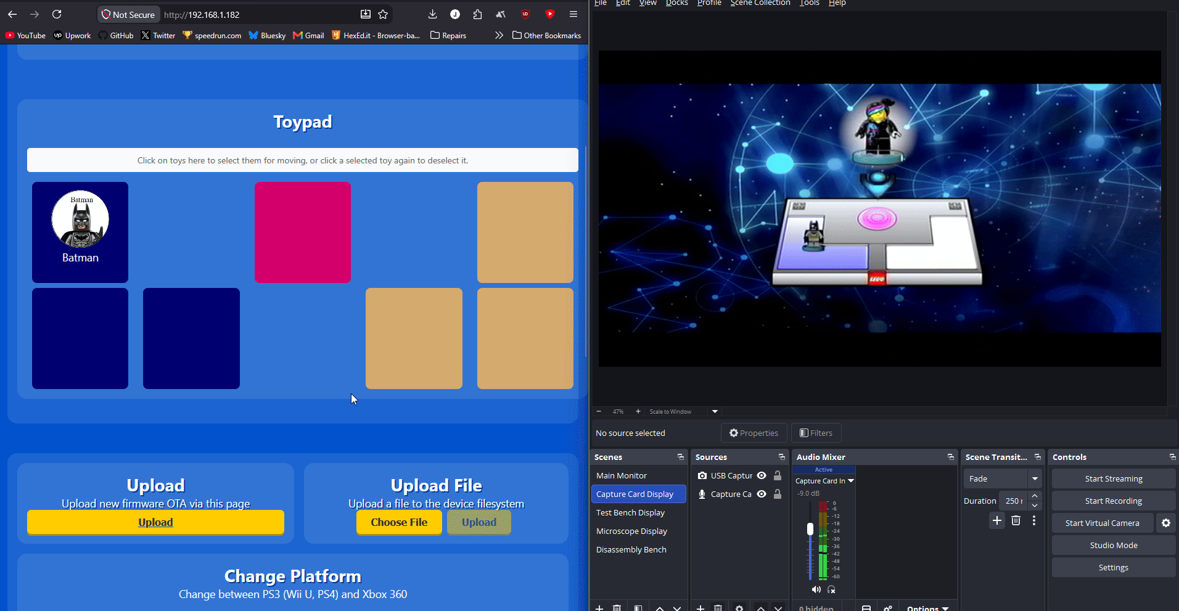Open virtual camera settings gear
The height and width of the screenshot is (611, 1179).
pyautogui.click(x=1166, y=523)
